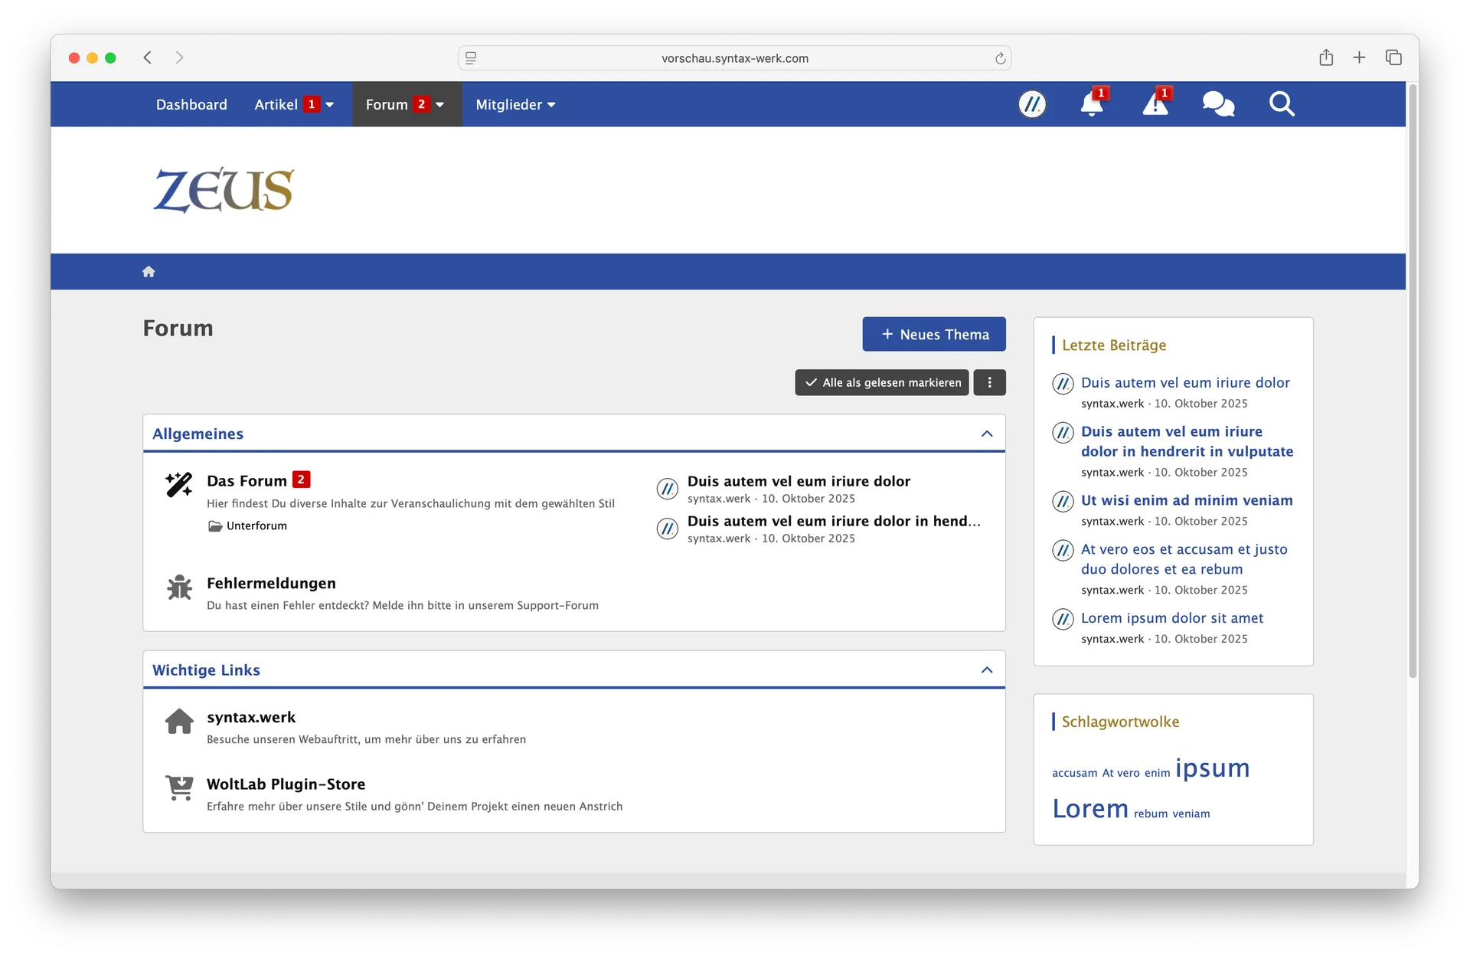Screen dimensions: 1470x956
Task: Open the Artikel menu item
Action: tap(276, 105)
